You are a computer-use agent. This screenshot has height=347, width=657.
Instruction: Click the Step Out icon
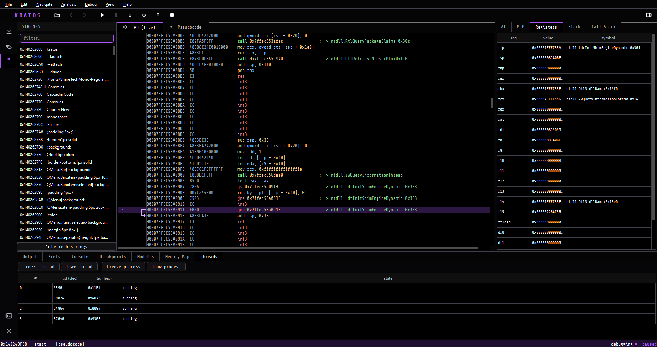[x=158, y=15]
